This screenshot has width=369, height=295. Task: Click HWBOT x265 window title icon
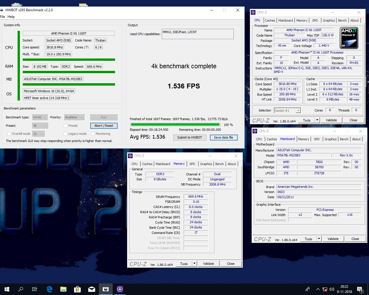coord(2,10)
